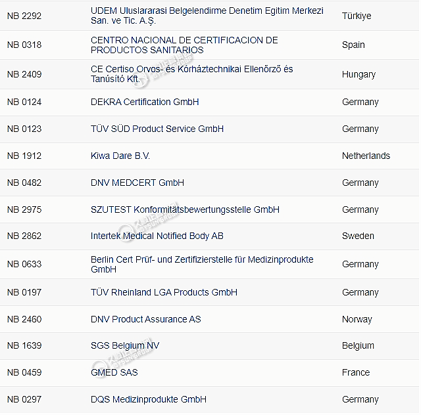421x415 pixels.
Task: Open DQS Medizinprodukte GmbH link
Action: (149, 399)
